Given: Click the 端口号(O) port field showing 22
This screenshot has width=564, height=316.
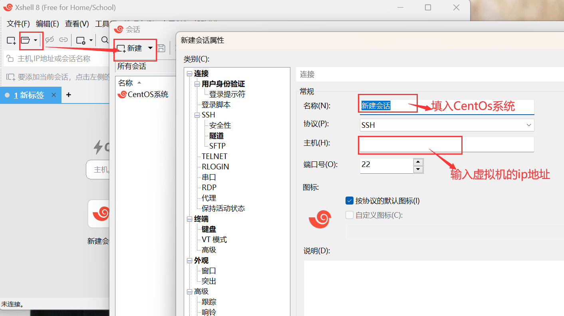Looking at the screenshot, I should click(x=386, y=165).
